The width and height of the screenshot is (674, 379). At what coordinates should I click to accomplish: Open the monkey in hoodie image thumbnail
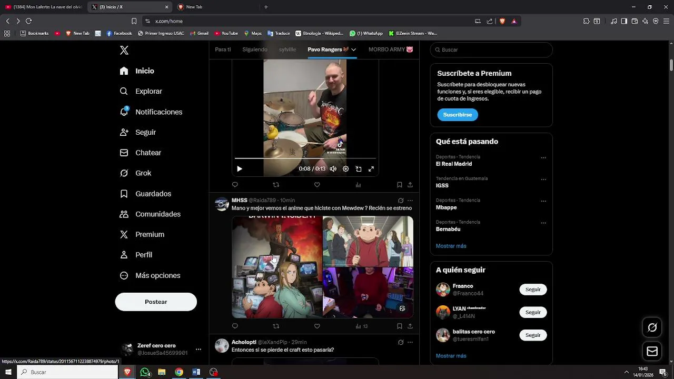tap(368, 241)
